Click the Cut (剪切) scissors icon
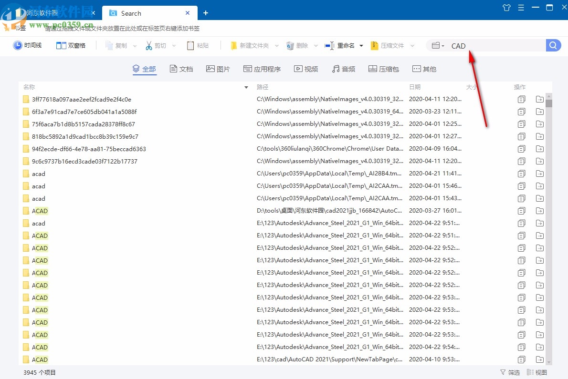 pyautogui.click(x=149, y=46)
